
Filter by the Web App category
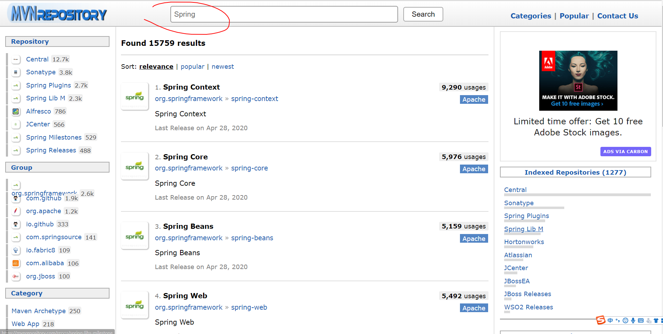tap(25, 324)
